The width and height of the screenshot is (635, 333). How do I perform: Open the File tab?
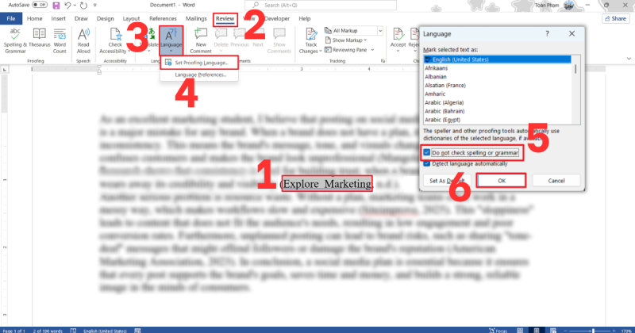click(x=11, y=18)
